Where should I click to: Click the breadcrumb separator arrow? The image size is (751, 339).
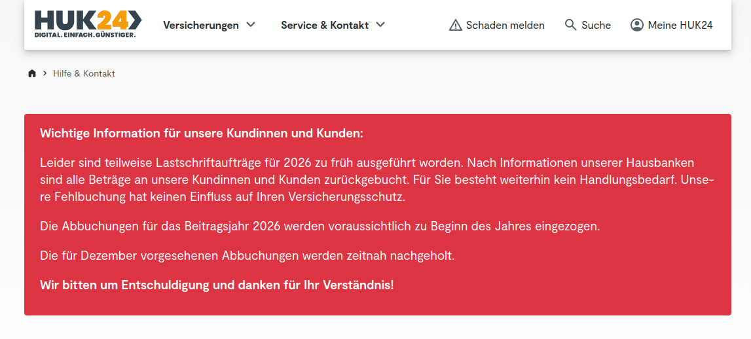pos(45,73)
